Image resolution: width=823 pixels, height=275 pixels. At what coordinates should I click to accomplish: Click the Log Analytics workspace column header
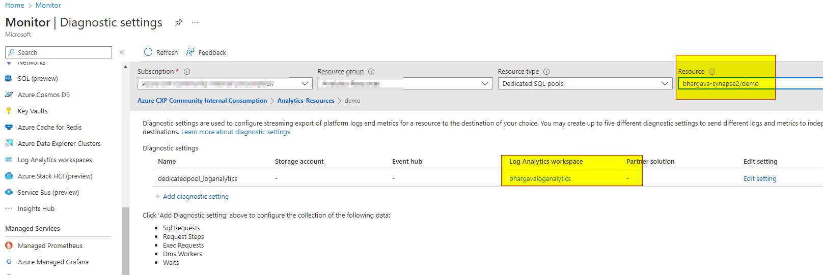click(546, 161)
